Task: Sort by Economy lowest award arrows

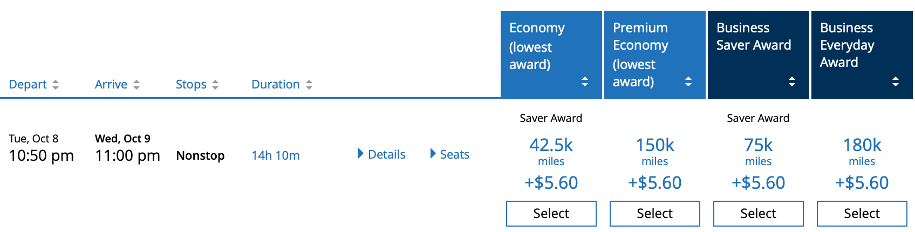Action: click(x=585, y=81)
